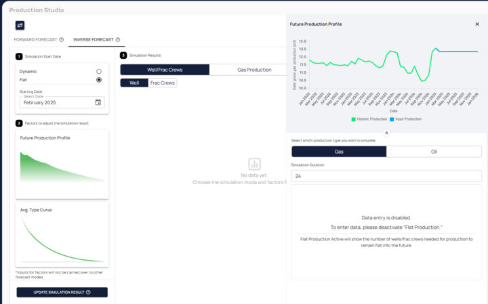The width and height of the screenshot is (488, 304).
Task: Choose Gas production type
Action: (x=339, y=152)
